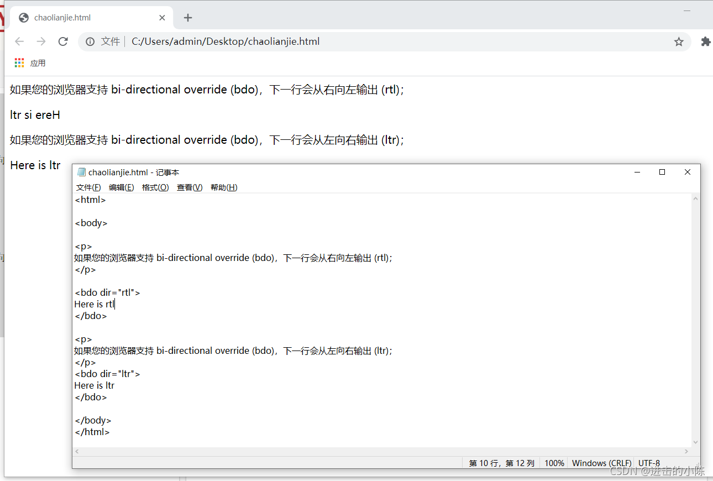Click the 应用 bookmarks bar label
713x481 pixels.
coord(38,63)
